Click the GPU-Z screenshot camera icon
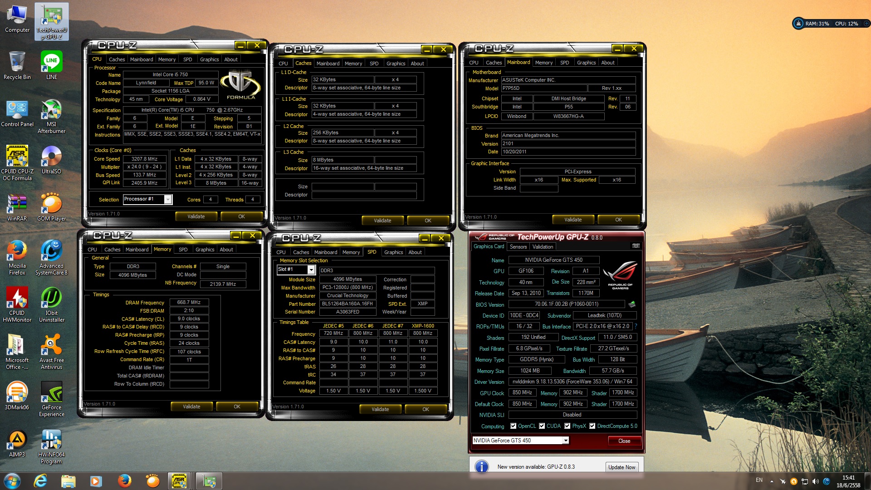The width and height of the screenshot is (871, 490). (x=636, y=246)
